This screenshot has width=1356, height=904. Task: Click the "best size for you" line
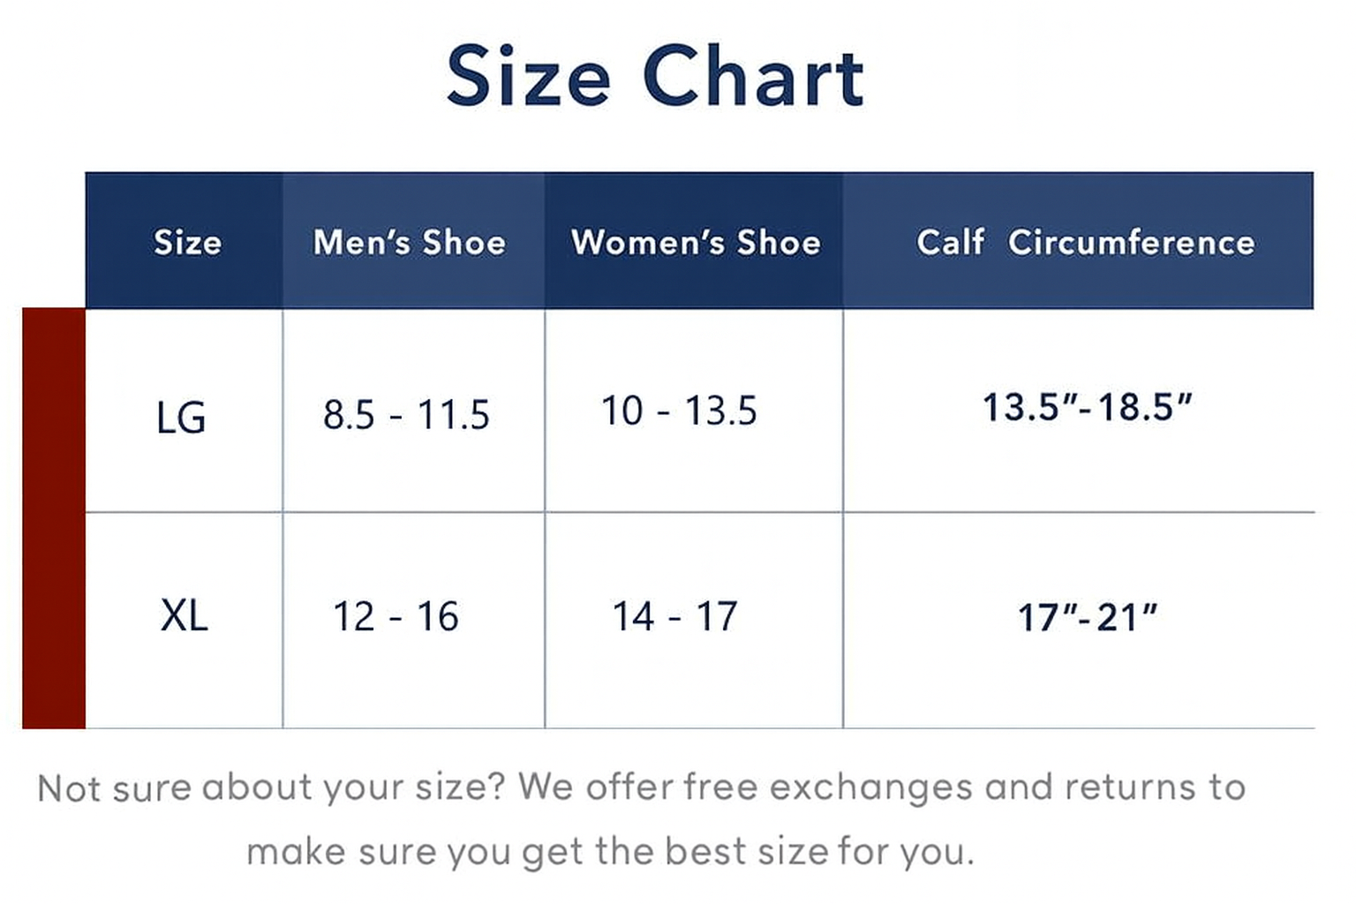pos(818,852)
